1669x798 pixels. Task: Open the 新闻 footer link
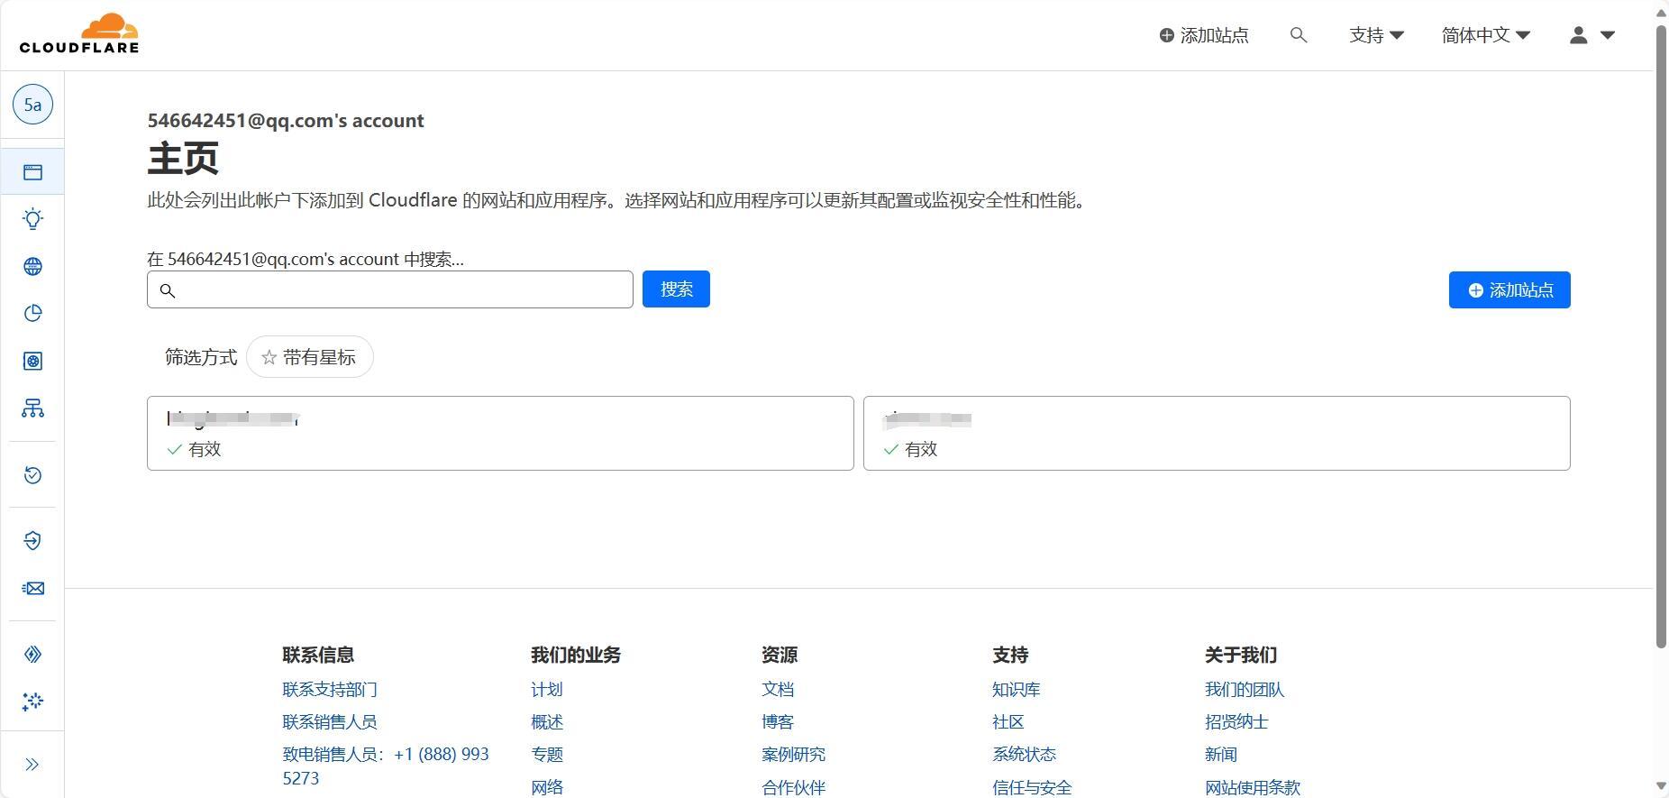click(1221, 754)
